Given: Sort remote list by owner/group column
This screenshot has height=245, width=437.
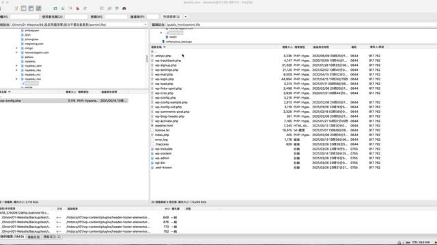Looking at the screenshot, I should [x=377, y=47].
